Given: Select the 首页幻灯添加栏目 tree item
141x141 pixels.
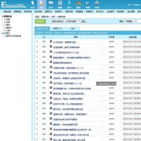Looking at the screenshot, I should click(x=14, y=36).
